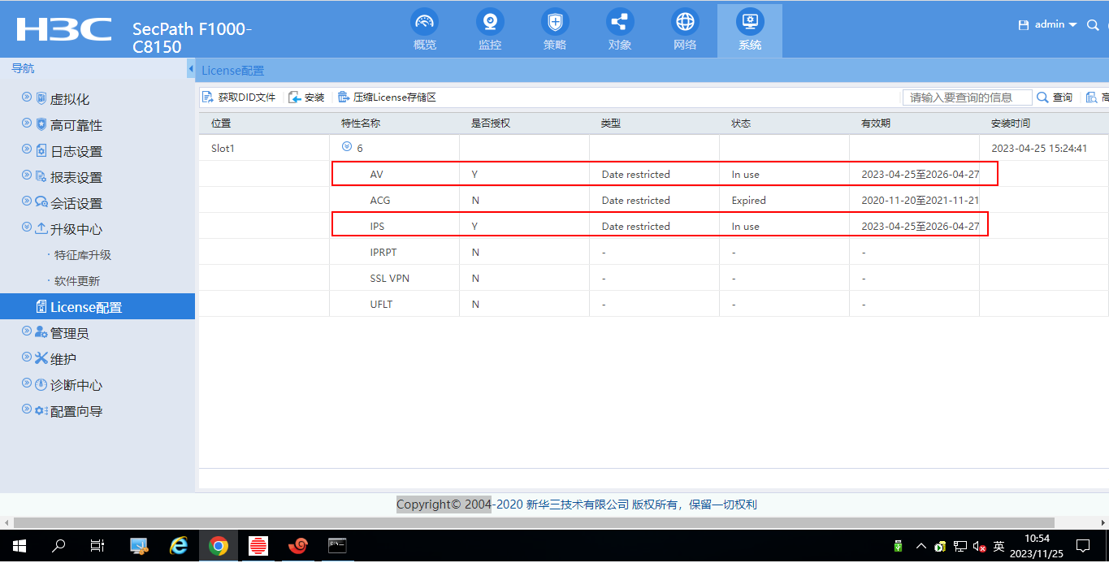Open the 概览 overview dashboard icon
The height and width of the screenshot is (563, 1109).
[x=425, y=21]
